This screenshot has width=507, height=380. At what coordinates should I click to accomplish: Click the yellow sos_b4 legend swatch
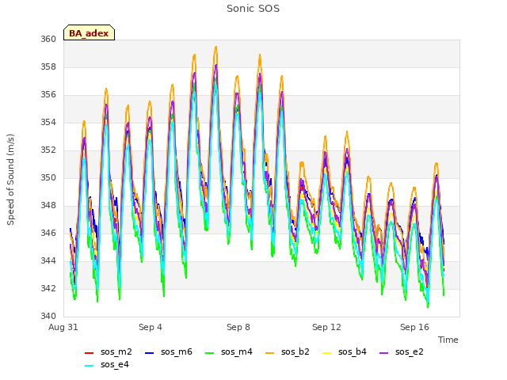click(x=327, y=353)
